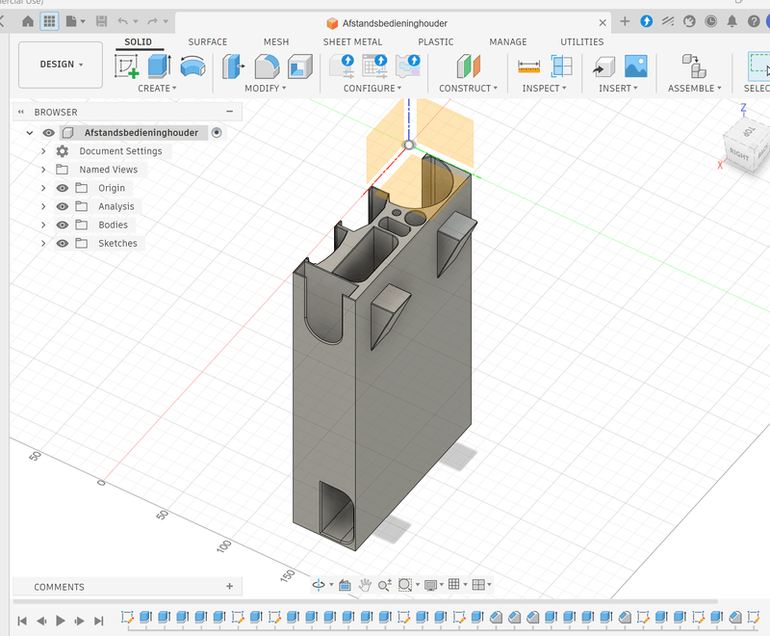Select the Extrude tool
The image size is (770, 636).
pyautogui.click(x=159, y=66)
